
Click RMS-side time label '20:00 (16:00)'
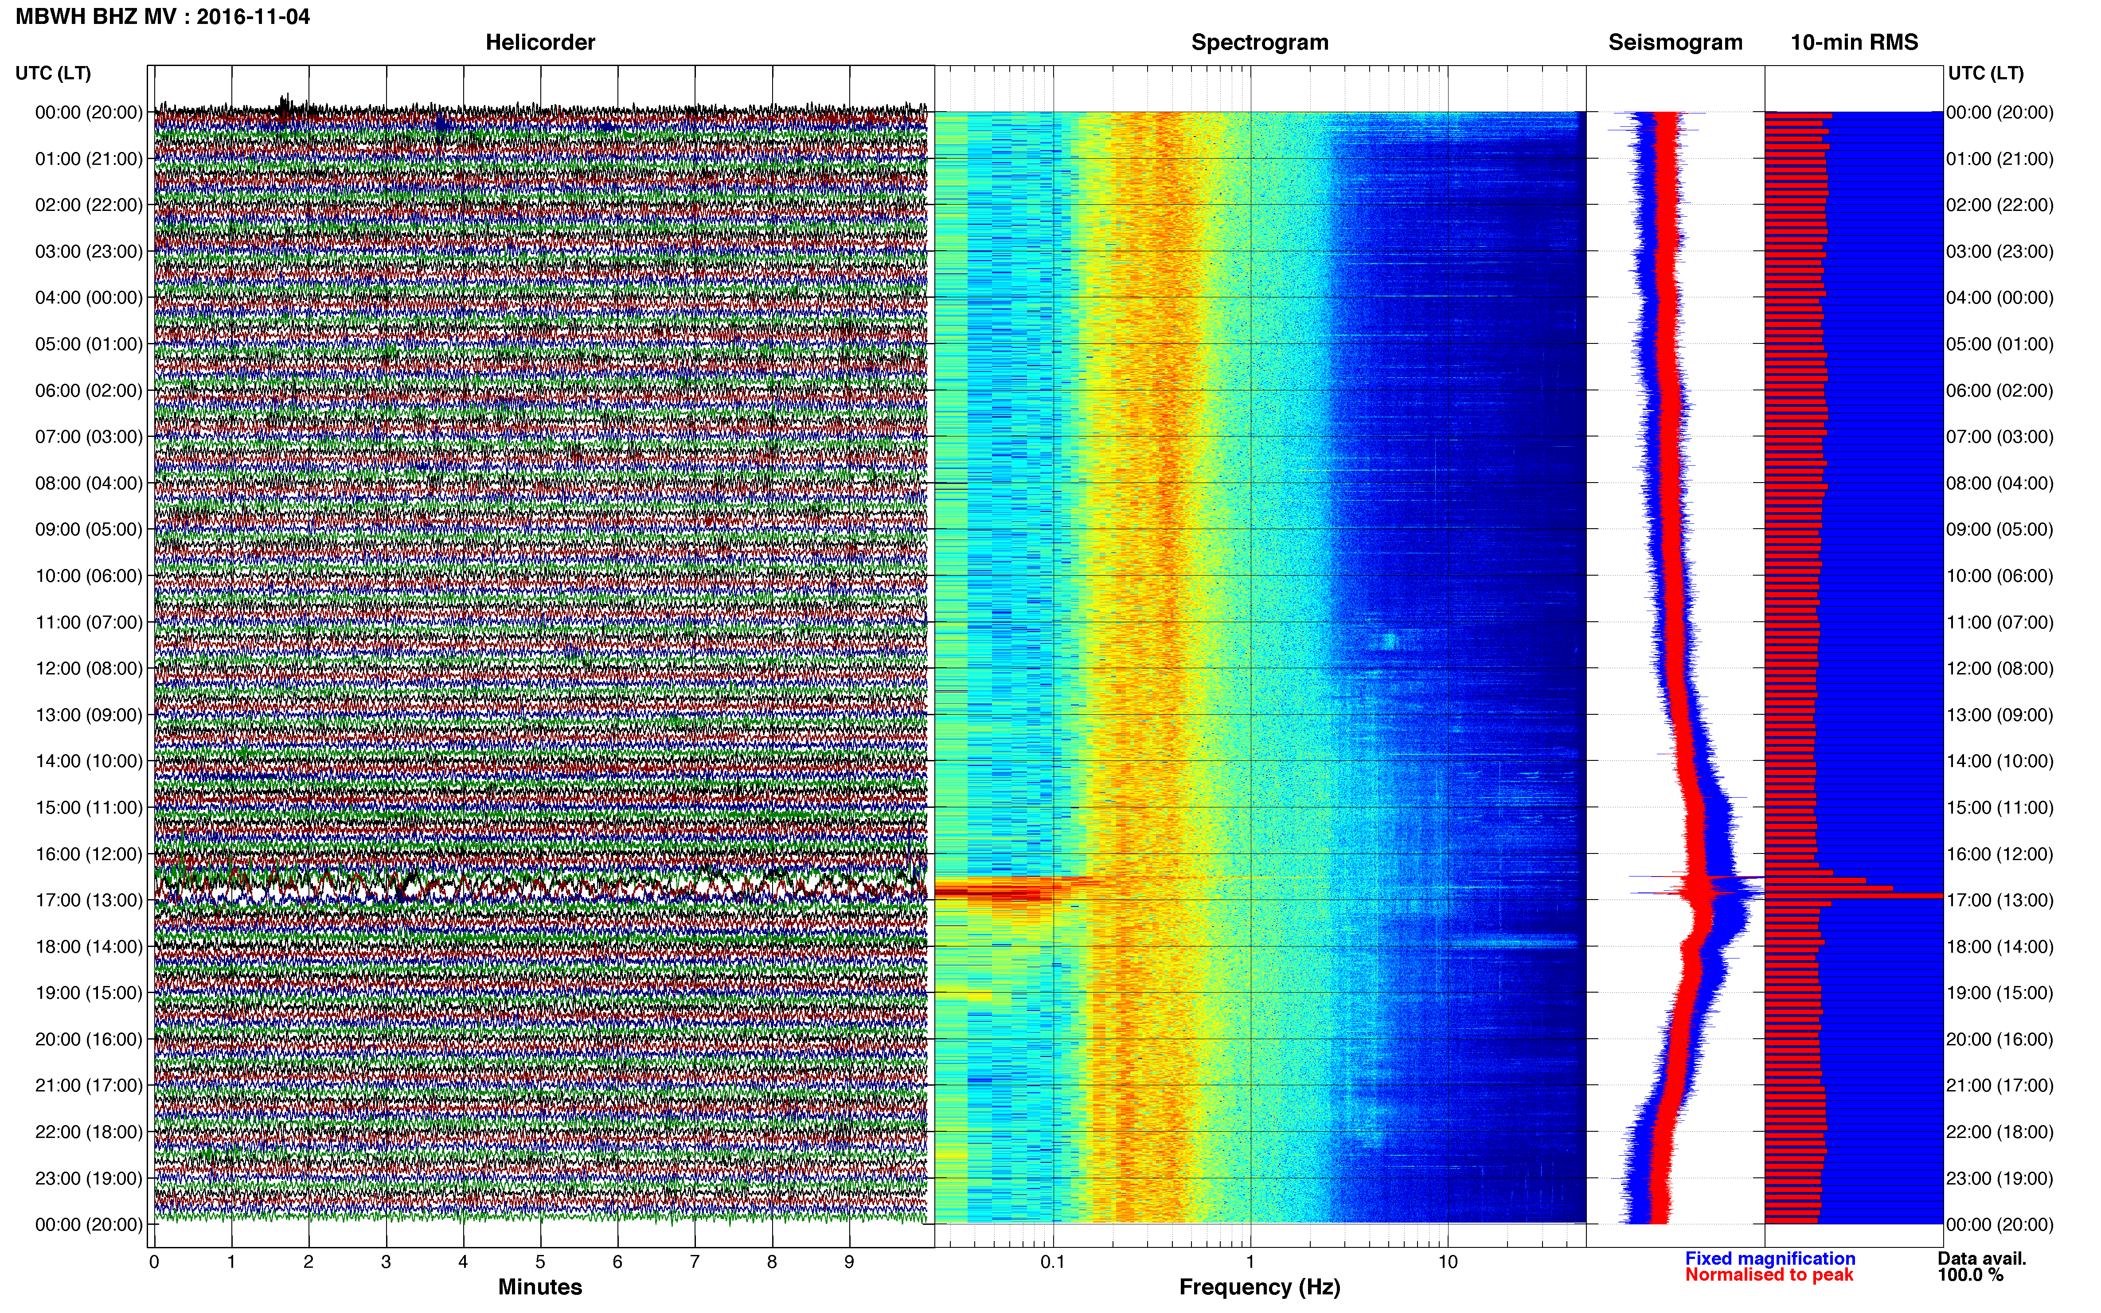[1999, 1040]
